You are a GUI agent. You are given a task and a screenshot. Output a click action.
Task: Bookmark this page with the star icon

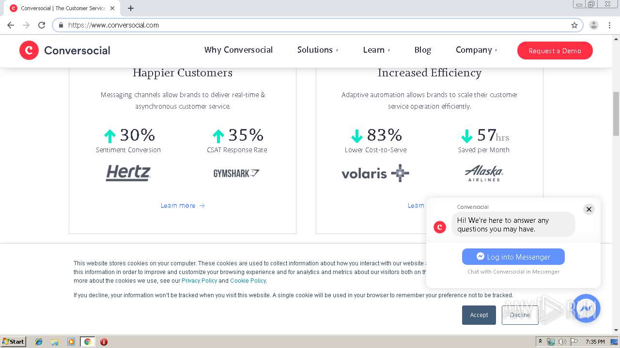[574, 25]
